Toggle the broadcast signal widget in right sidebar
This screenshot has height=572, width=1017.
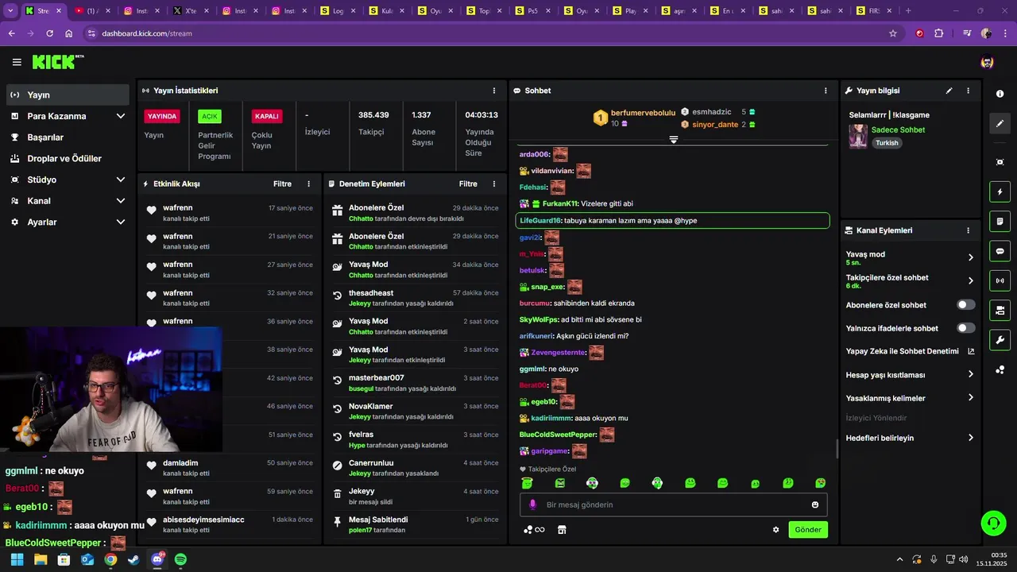coord(1000,280)
